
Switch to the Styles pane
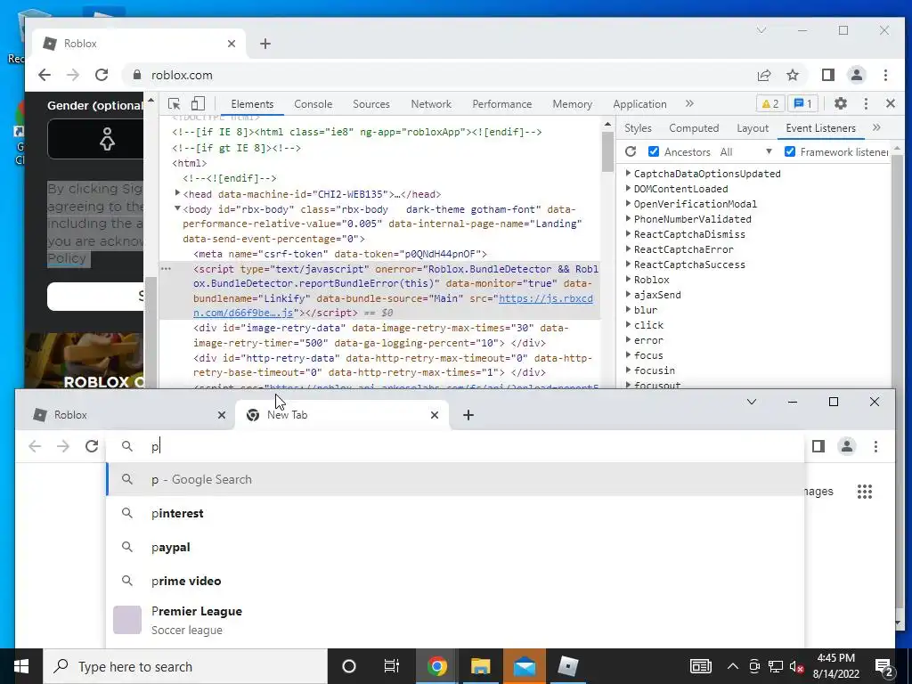638,128
